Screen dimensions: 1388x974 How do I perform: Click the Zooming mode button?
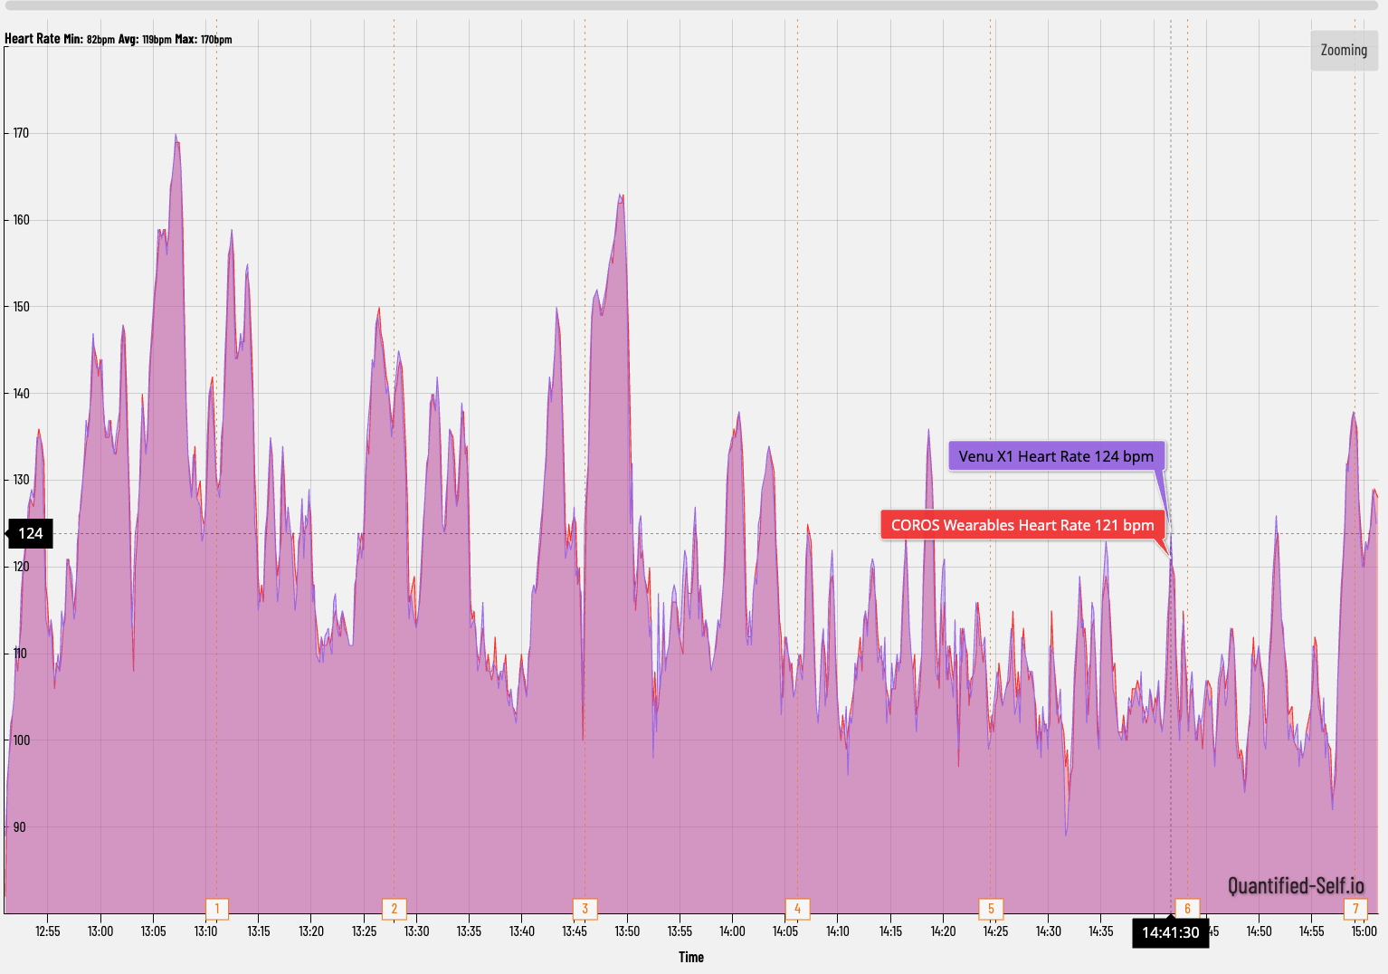coord(1343,50)
